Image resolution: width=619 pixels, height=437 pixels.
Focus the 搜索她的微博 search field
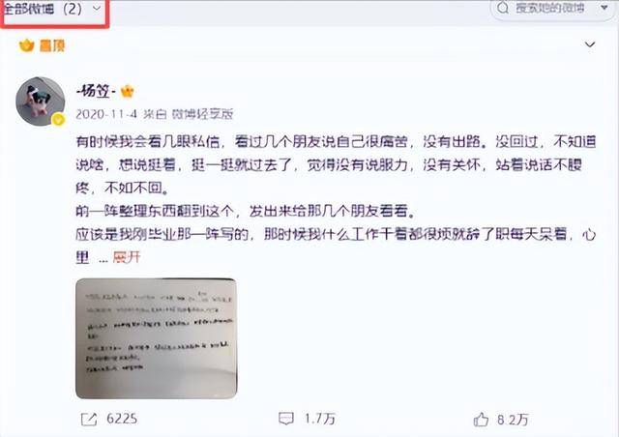pos(550,8)
